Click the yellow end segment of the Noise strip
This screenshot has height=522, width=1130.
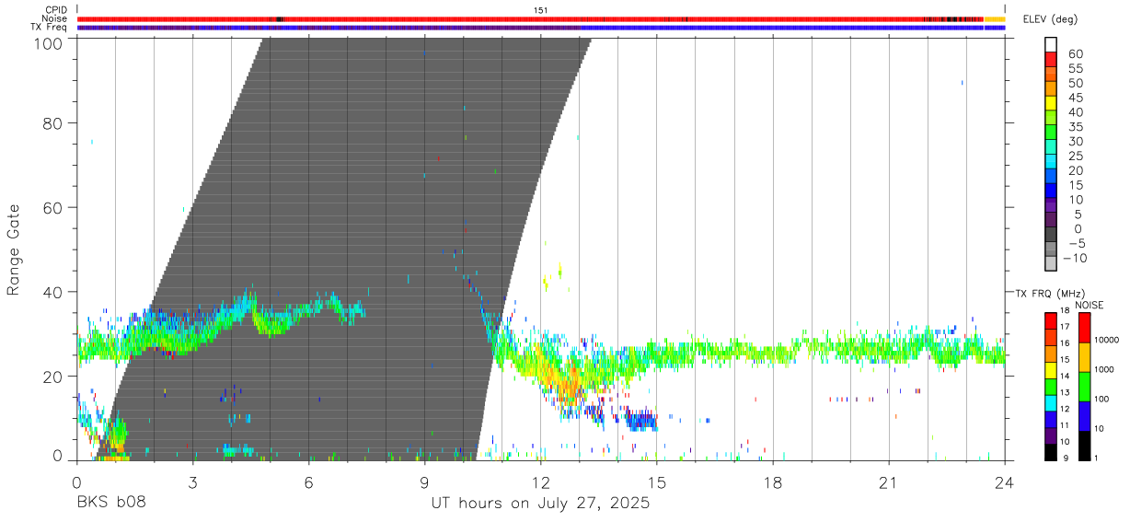pos(994,18)
